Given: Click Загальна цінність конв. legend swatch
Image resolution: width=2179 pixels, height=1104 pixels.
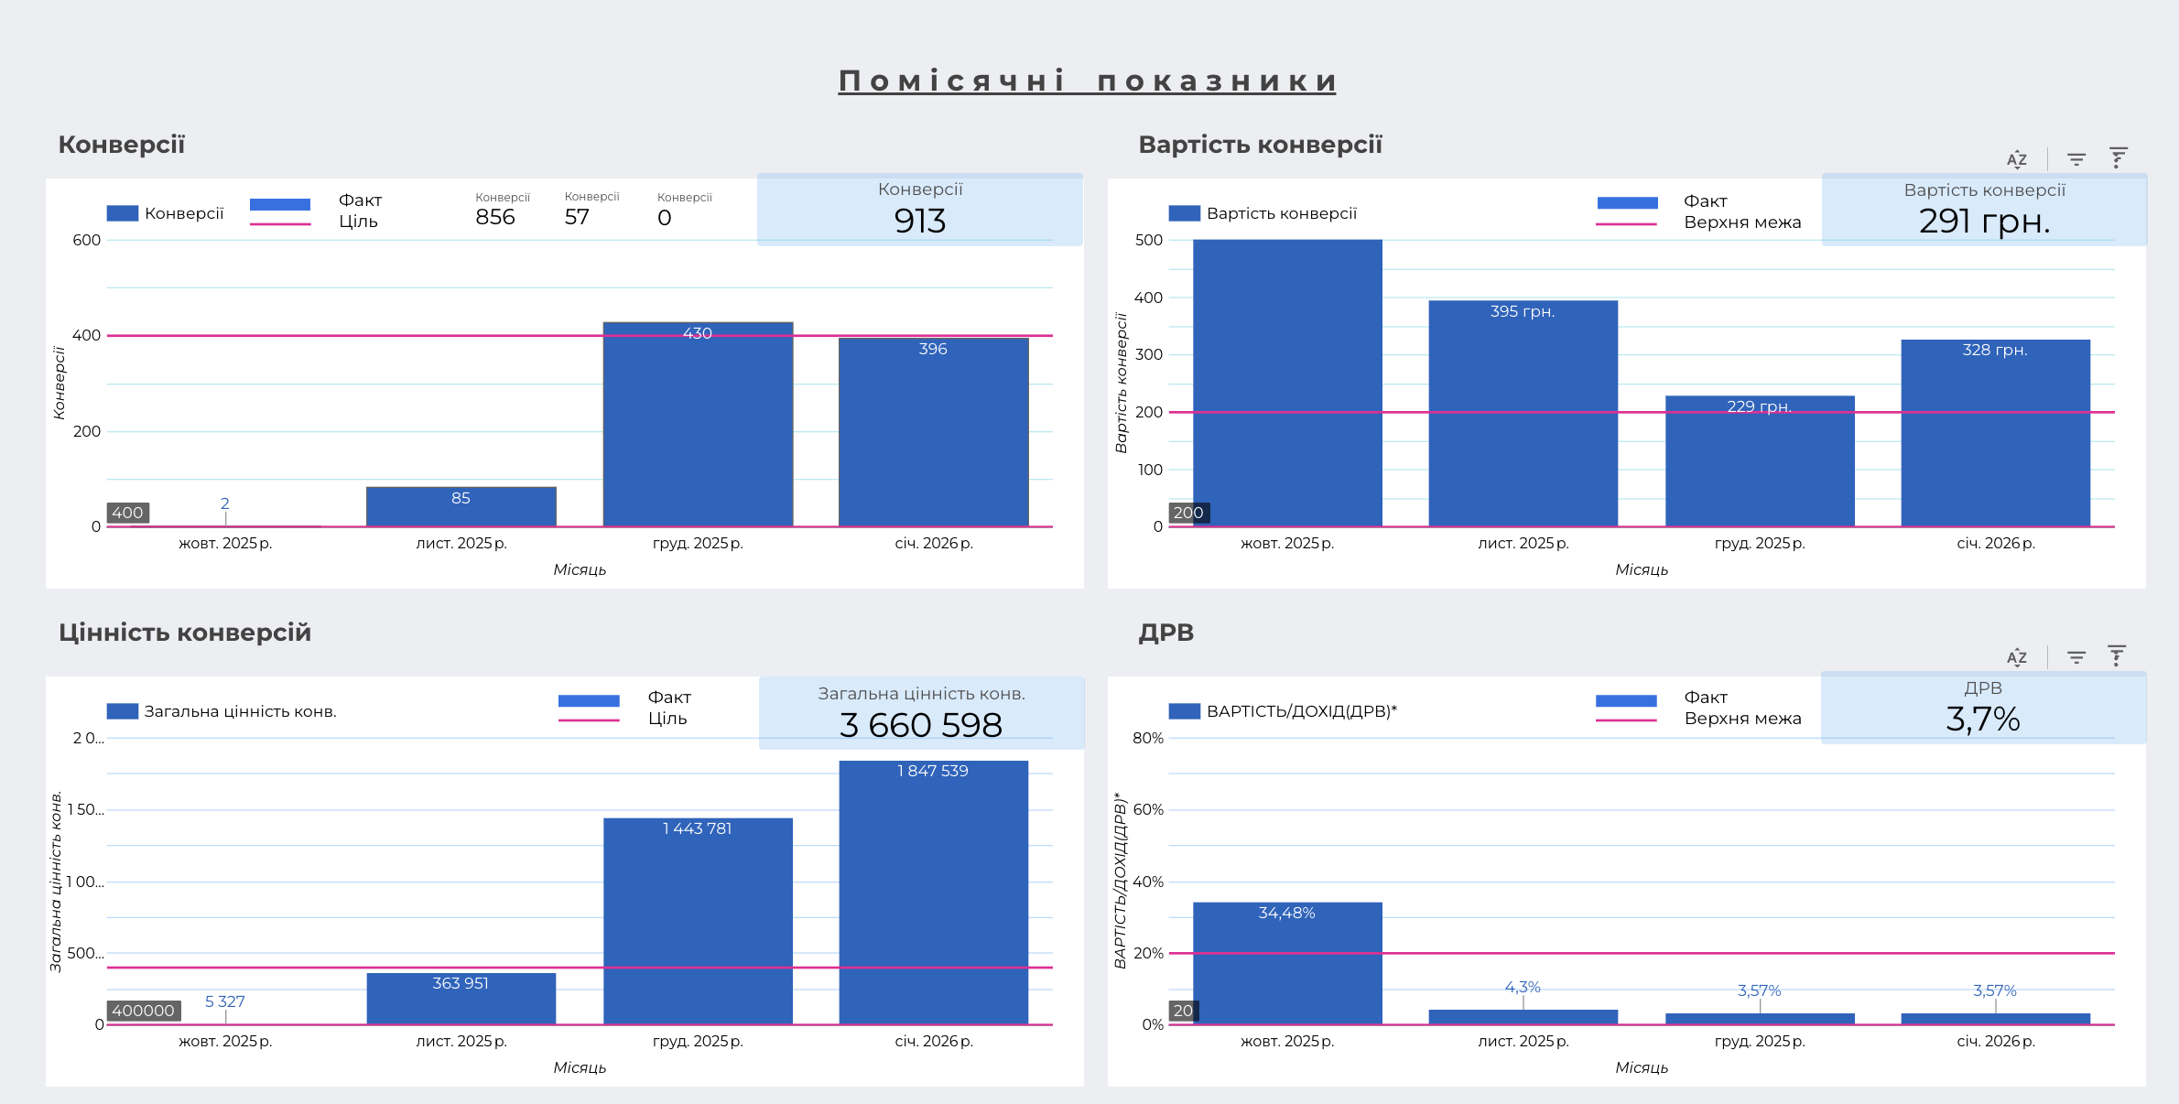Looking at the screenshot, I should (122, 711).
